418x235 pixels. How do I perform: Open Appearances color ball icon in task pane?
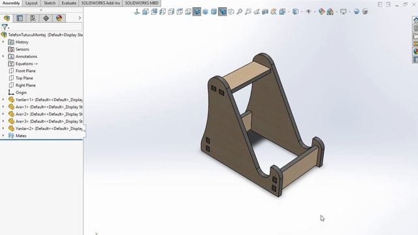[x=415, y=51]
